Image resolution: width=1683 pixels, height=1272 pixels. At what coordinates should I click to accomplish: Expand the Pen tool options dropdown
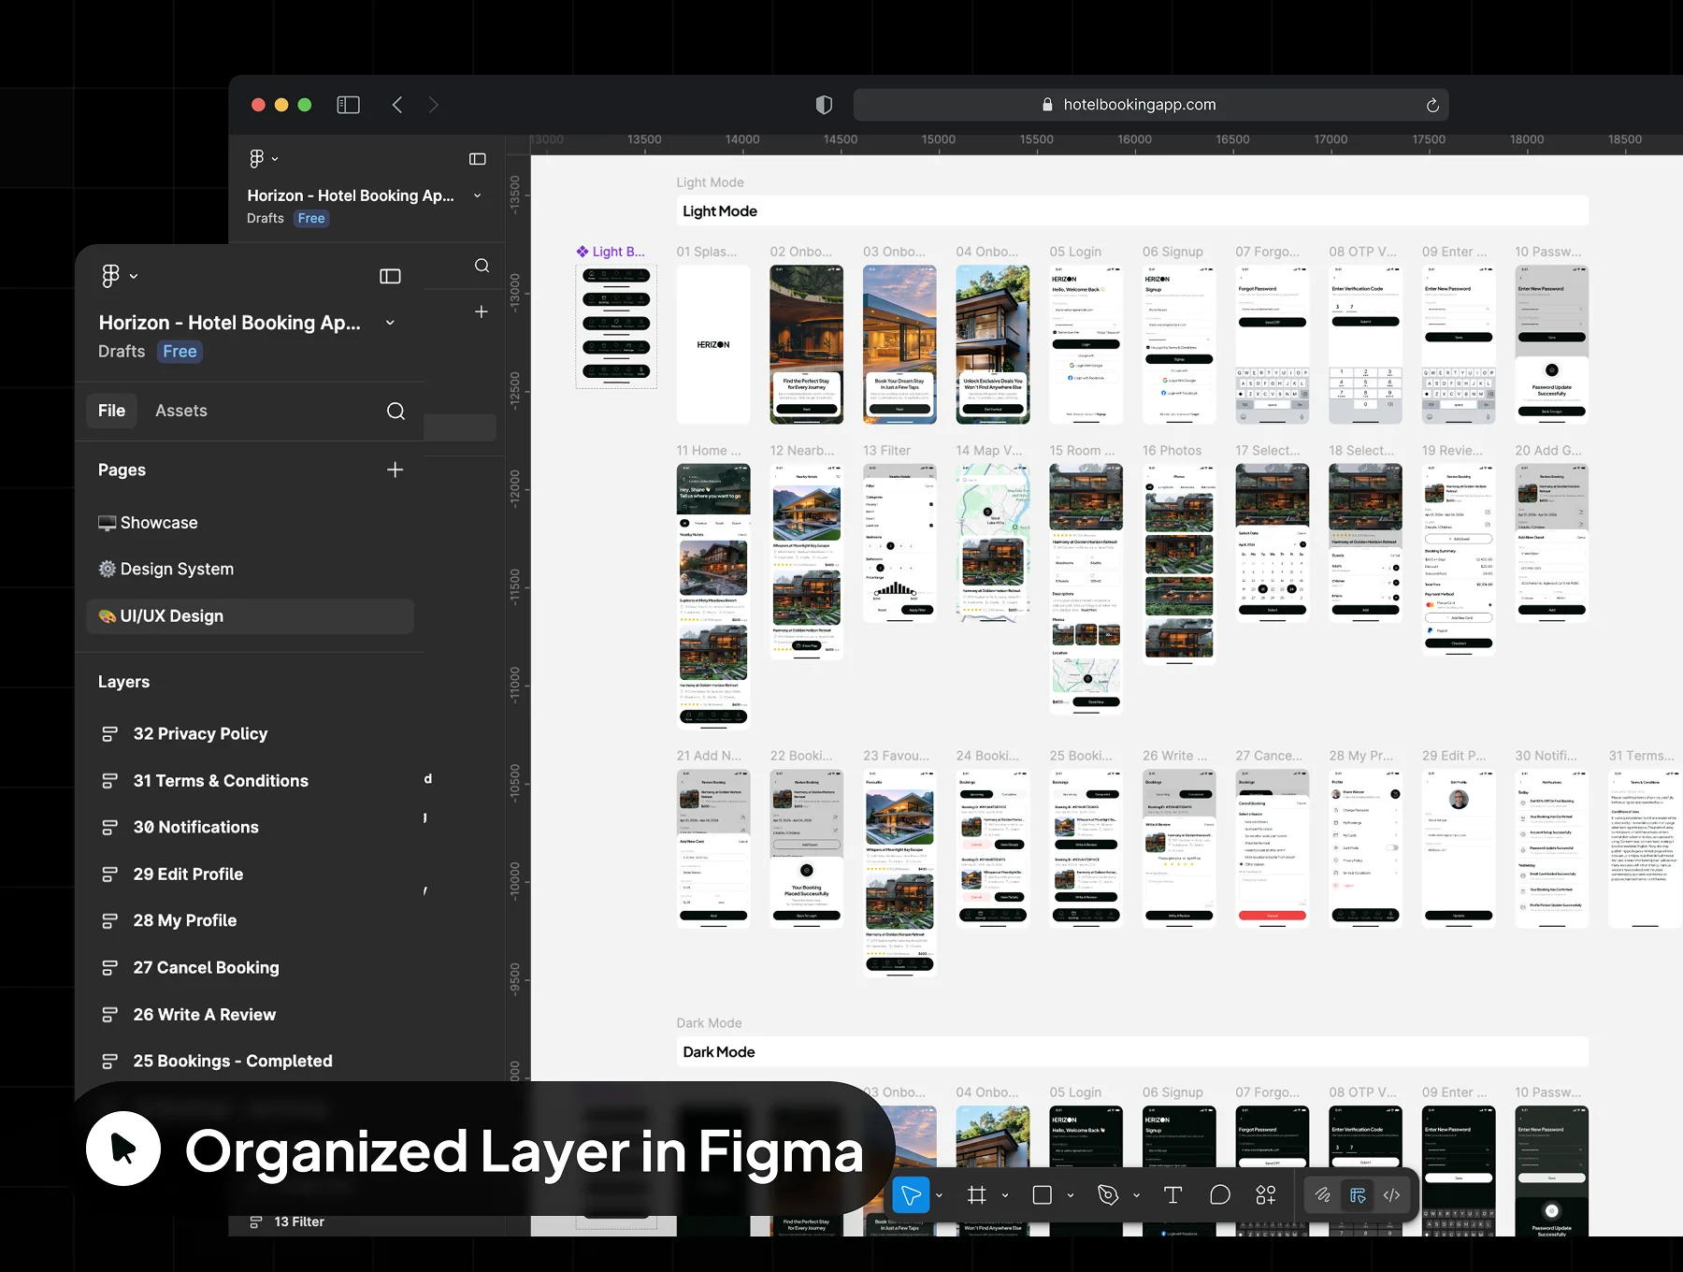point(1136,1195)
